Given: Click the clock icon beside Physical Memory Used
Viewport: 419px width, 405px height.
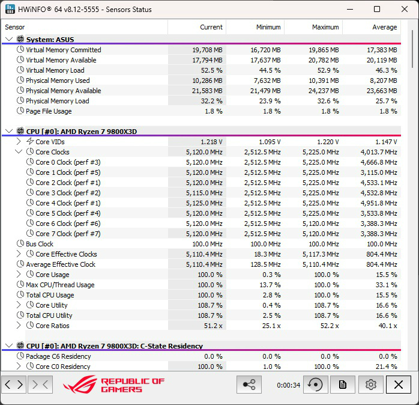Looking at the screenshot, I should pos(20,80).
